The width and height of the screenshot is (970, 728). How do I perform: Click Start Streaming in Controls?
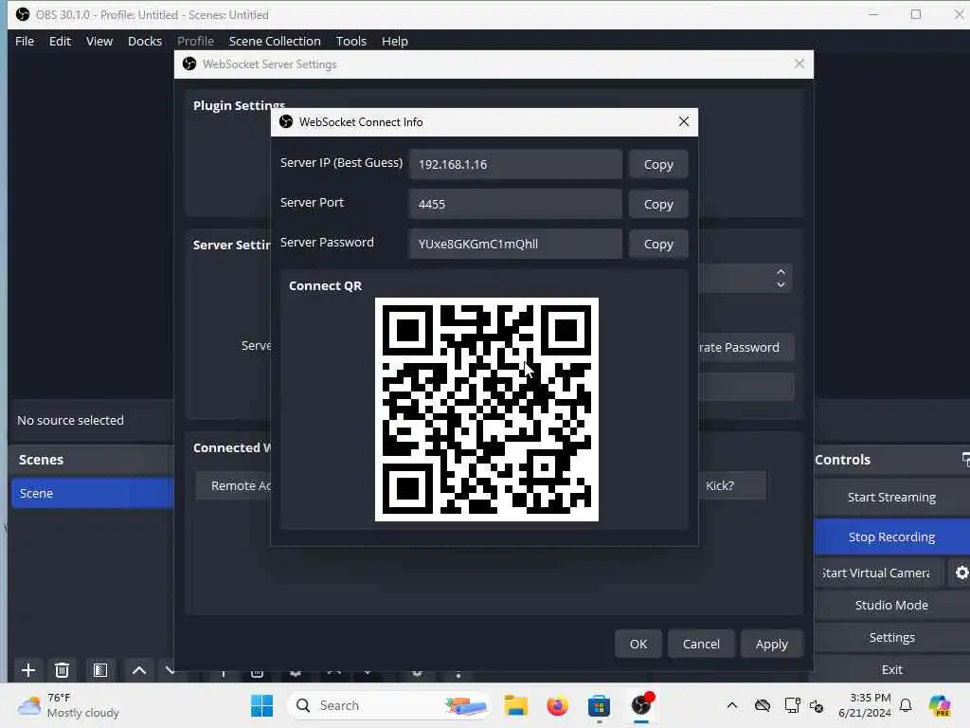[891, 497]
